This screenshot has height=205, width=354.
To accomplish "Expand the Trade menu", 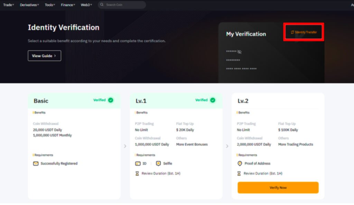I will click(x=9, y=5).
